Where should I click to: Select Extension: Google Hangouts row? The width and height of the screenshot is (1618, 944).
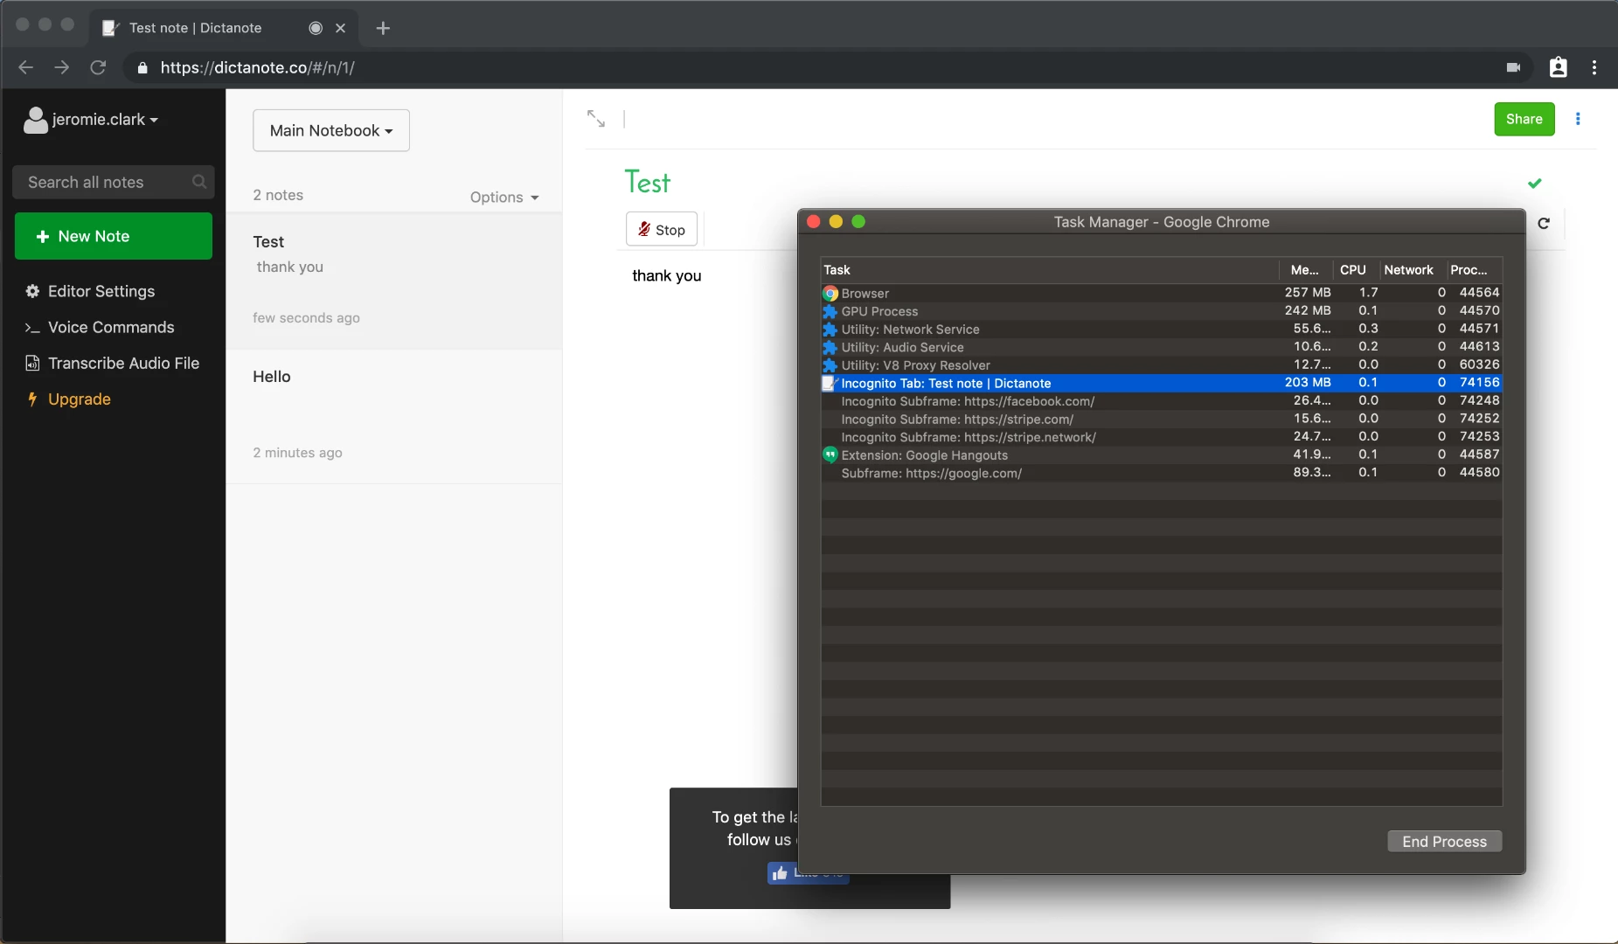1161,455
